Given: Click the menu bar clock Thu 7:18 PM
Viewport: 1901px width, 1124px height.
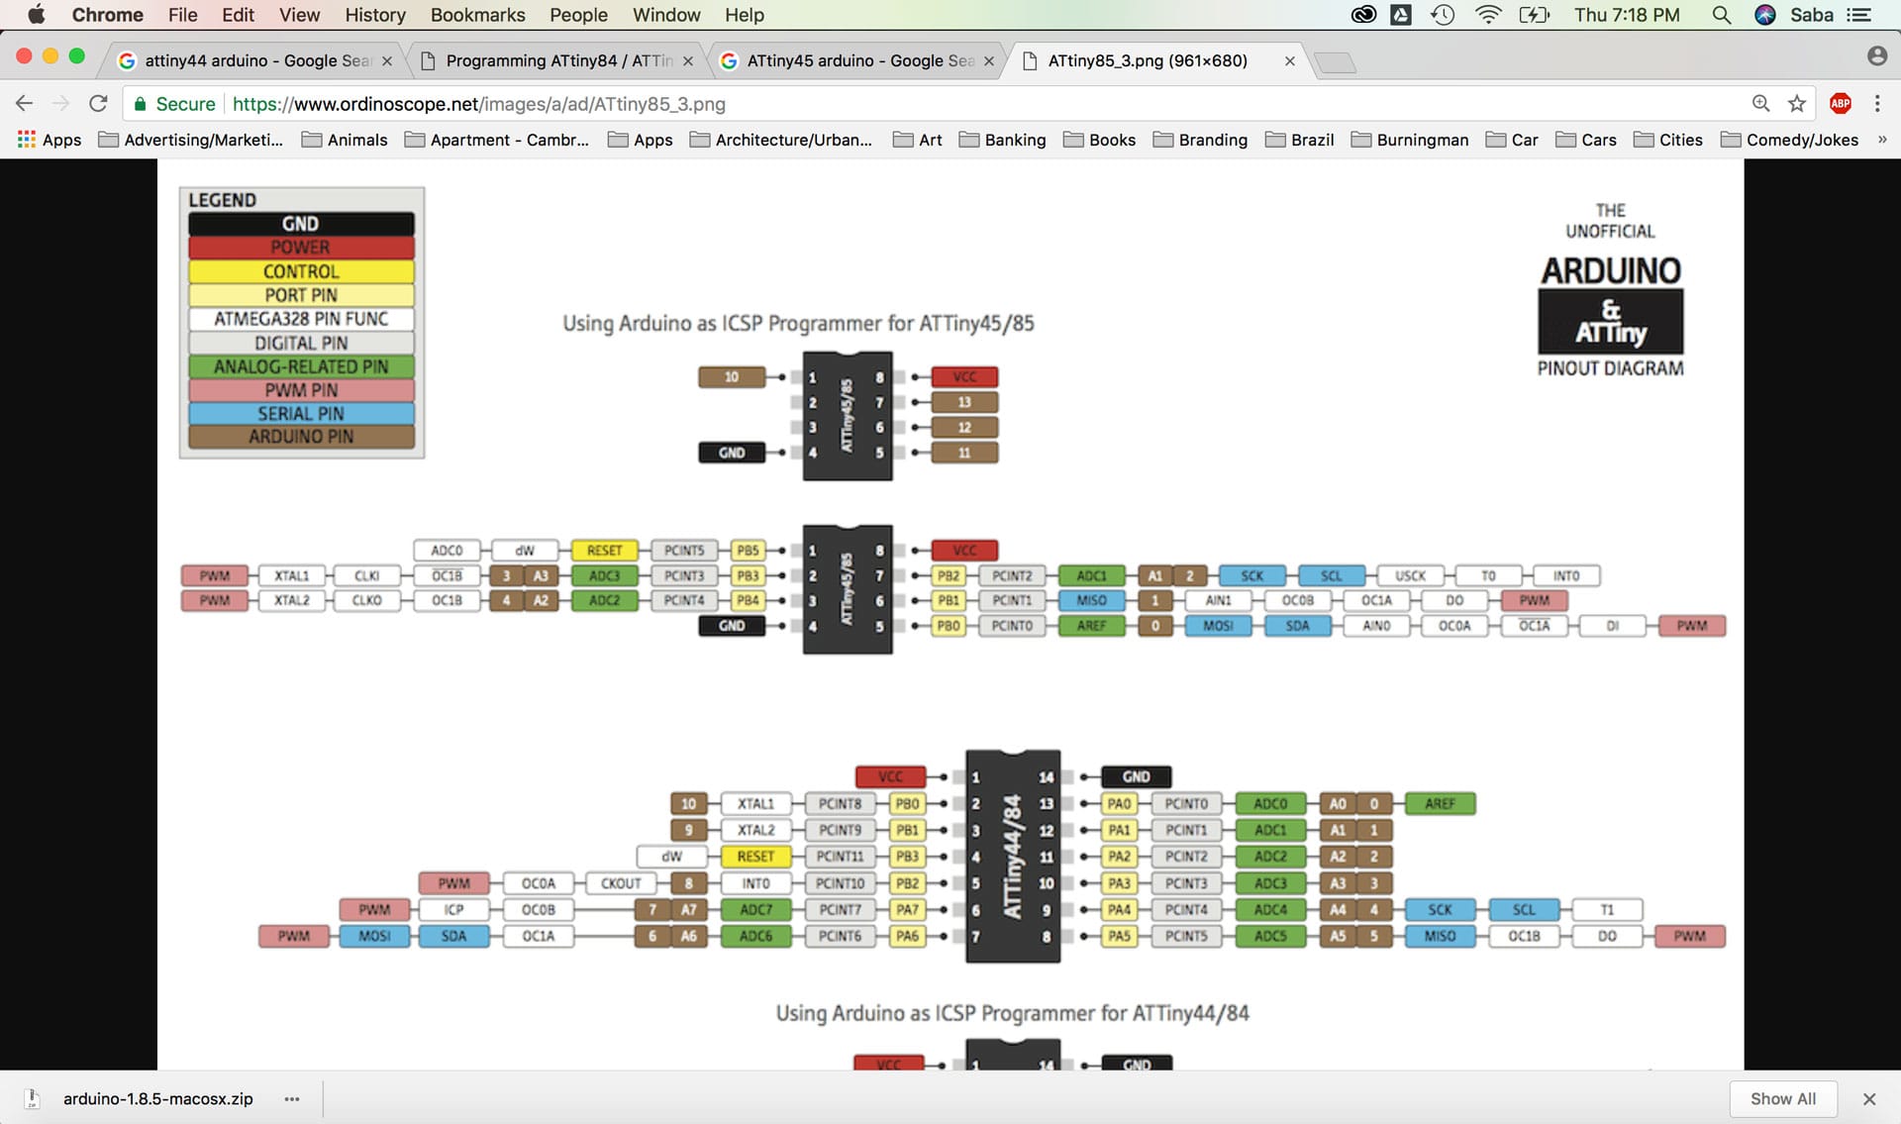Looking at the screenshot, I should pos(1627,15).
